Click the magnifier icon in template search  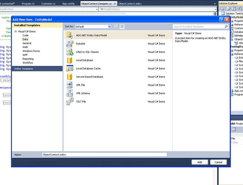226,27
